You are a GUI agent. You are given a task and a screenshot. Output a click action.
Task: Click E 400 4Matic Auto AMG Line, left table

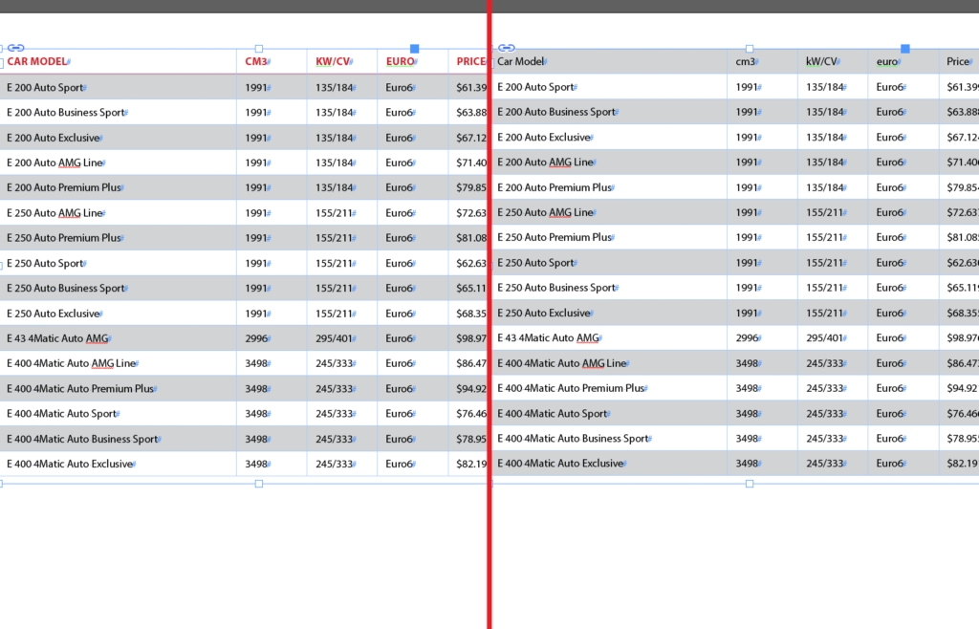71,363
